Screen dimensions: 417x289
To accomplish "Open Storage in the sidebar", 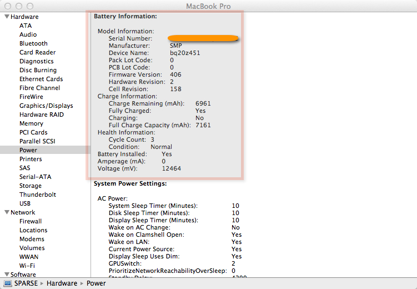I will (31, 186).
